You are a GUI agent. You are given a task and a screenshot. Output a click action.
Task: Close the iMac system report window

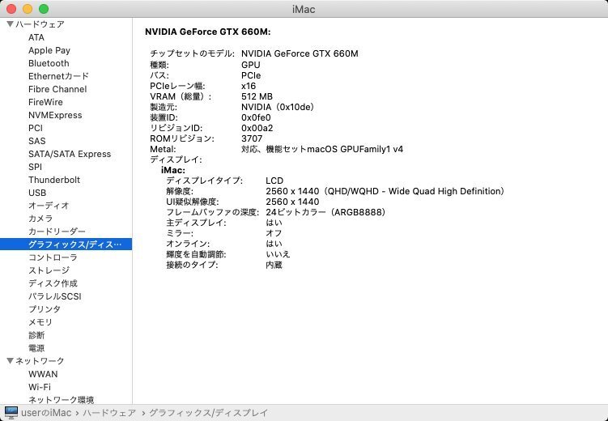(x=11, y=9)
